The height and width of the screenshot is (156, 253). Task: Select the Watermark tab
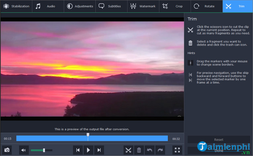pos(143,6)
